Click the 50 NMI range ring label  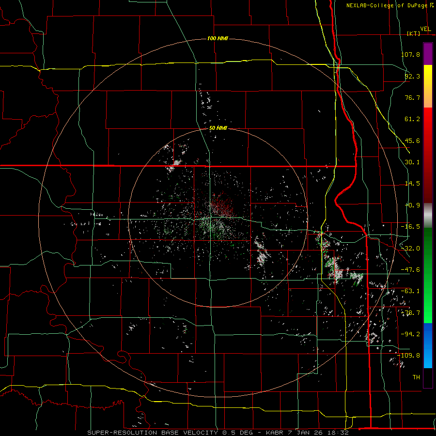point(218,128)
